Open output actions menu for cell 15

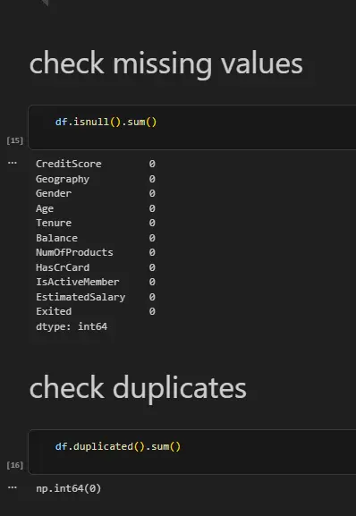13,163
